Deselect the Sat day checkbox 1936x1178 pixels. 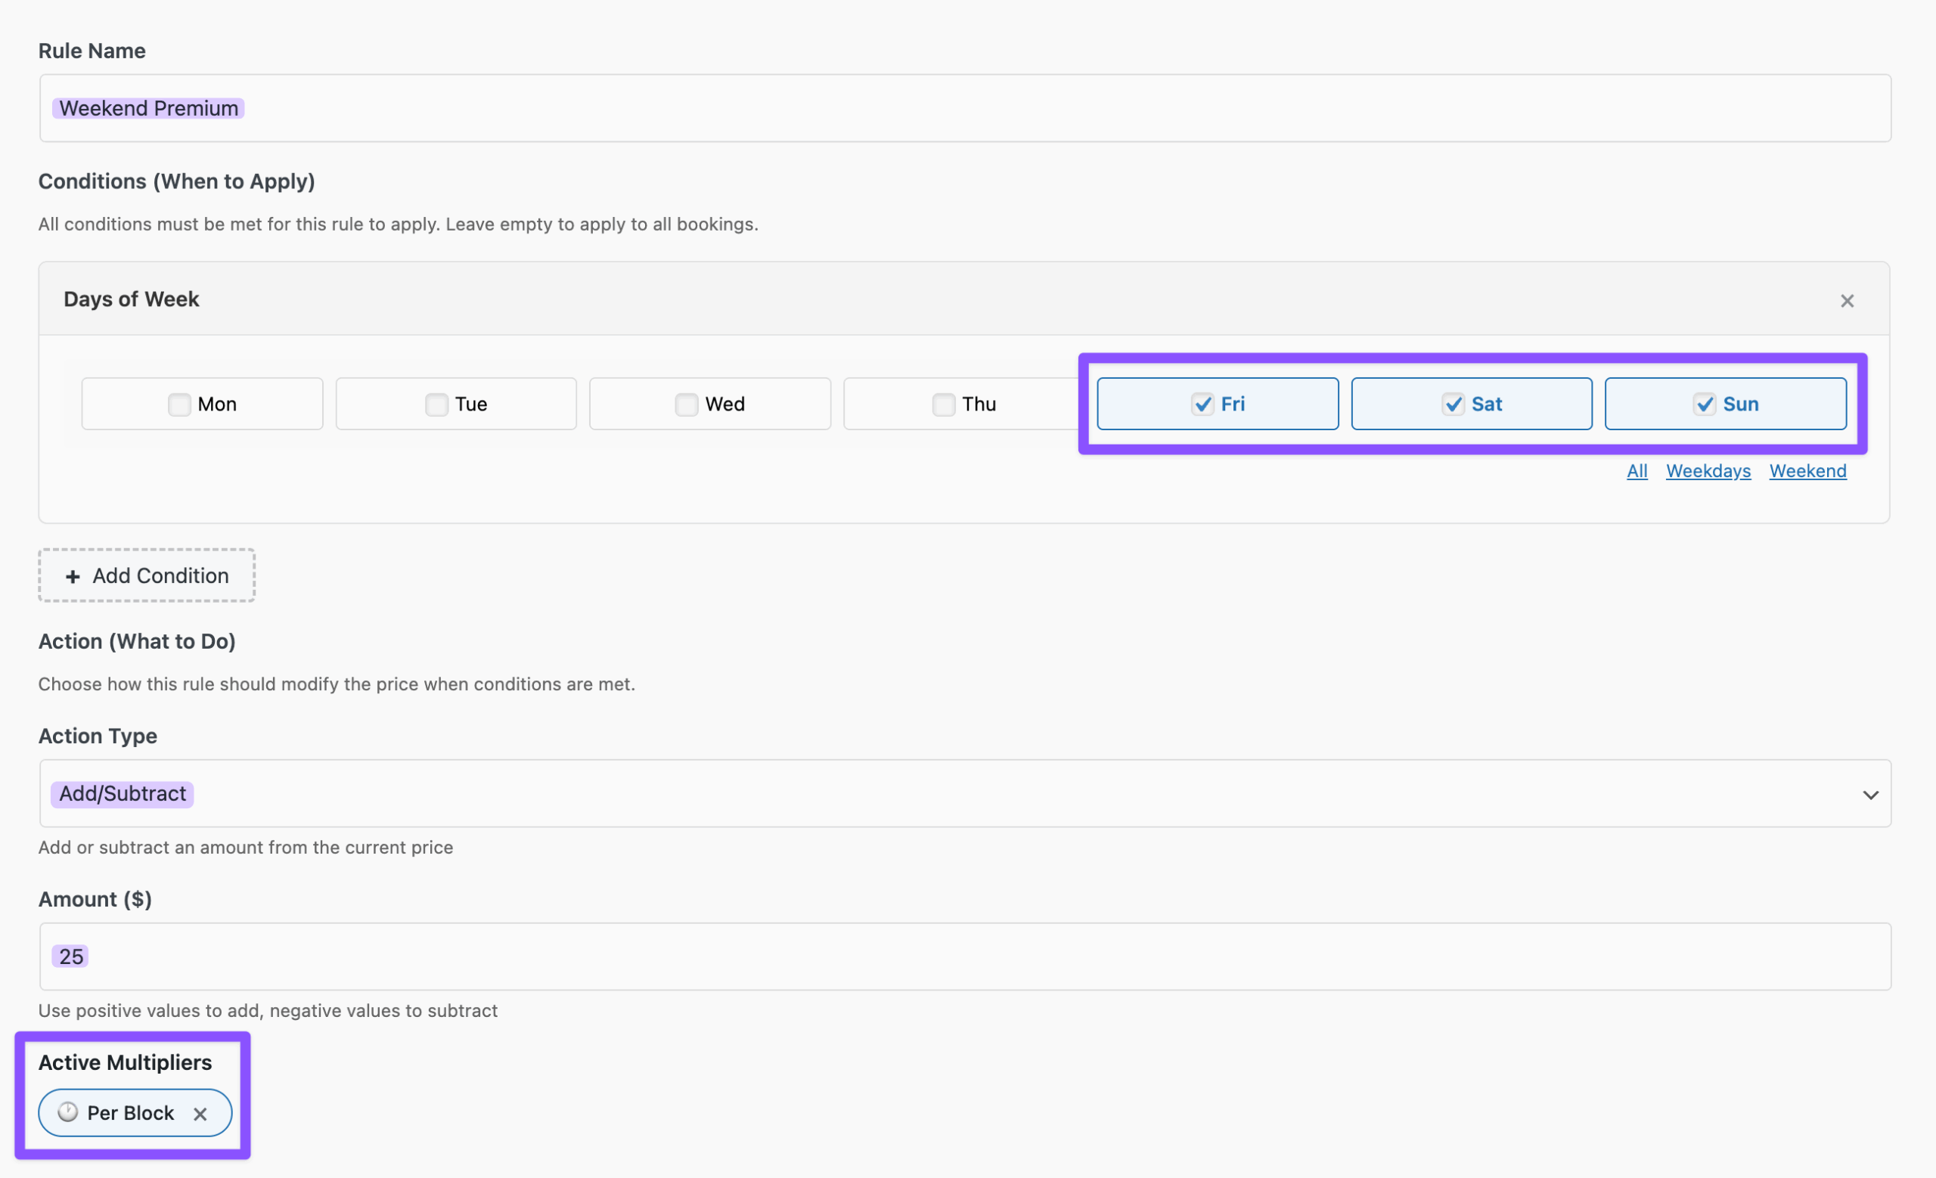1453,405
